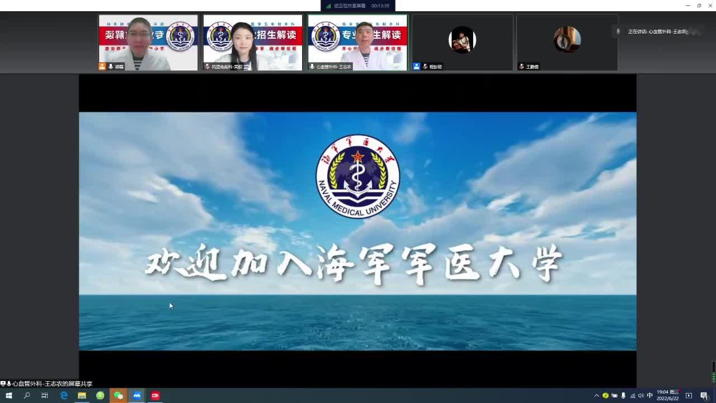Show hidden system tray icons
This screenshot has height=403, width=716.
596,396
